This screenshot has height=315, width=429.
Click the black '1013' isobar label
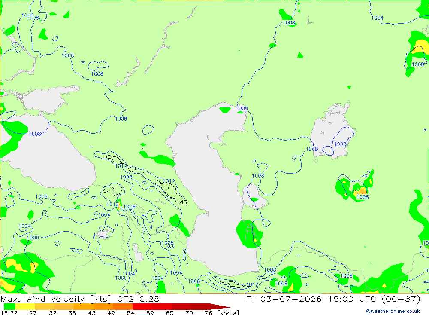coord(181,202)
